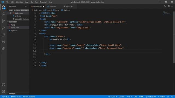Open the Accounts menu icon

coord(3,85)
